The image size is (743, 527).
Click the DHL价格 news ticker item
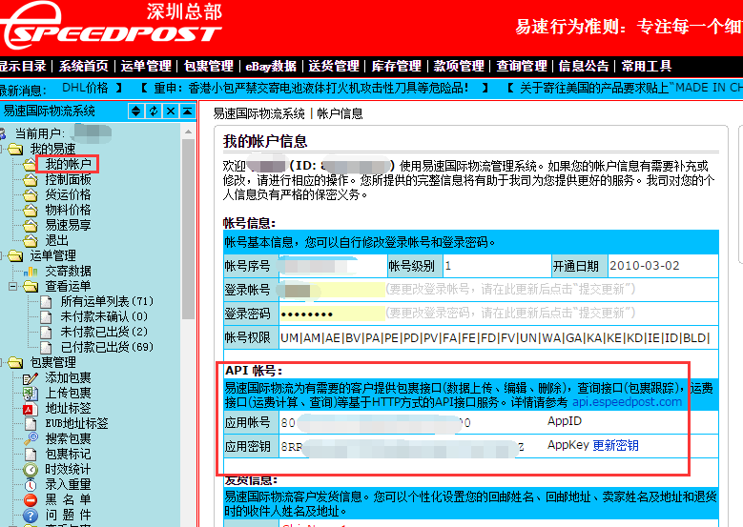point(85,88)
